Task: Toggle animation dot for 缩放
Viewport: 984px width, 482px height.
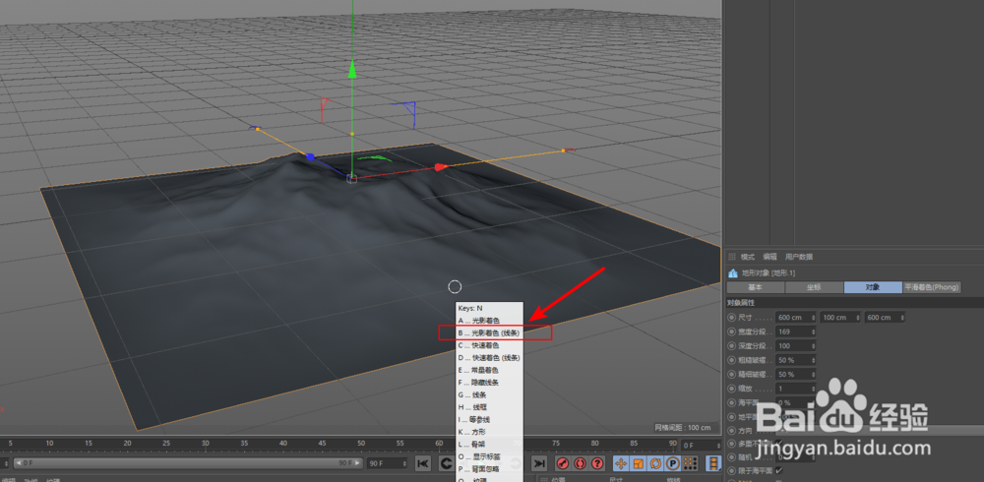Action: click(x=731, y=389)
